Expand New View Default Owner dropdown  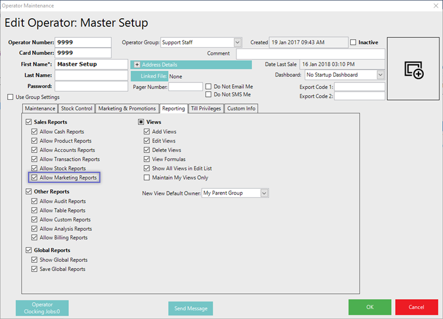click(264, 193)
